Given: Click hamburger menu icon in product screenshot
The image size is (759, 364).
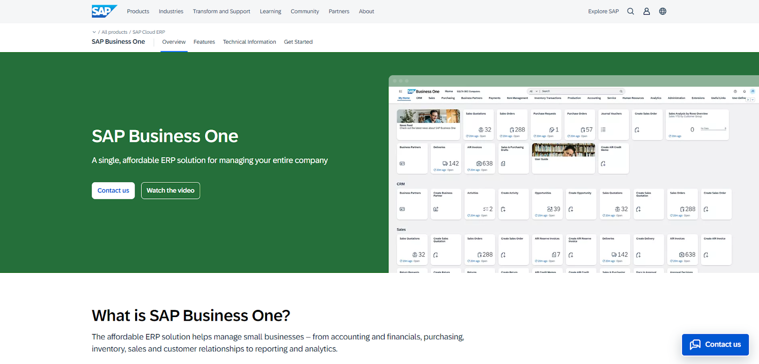Looking at the screenshot, I should pos(400,91).
